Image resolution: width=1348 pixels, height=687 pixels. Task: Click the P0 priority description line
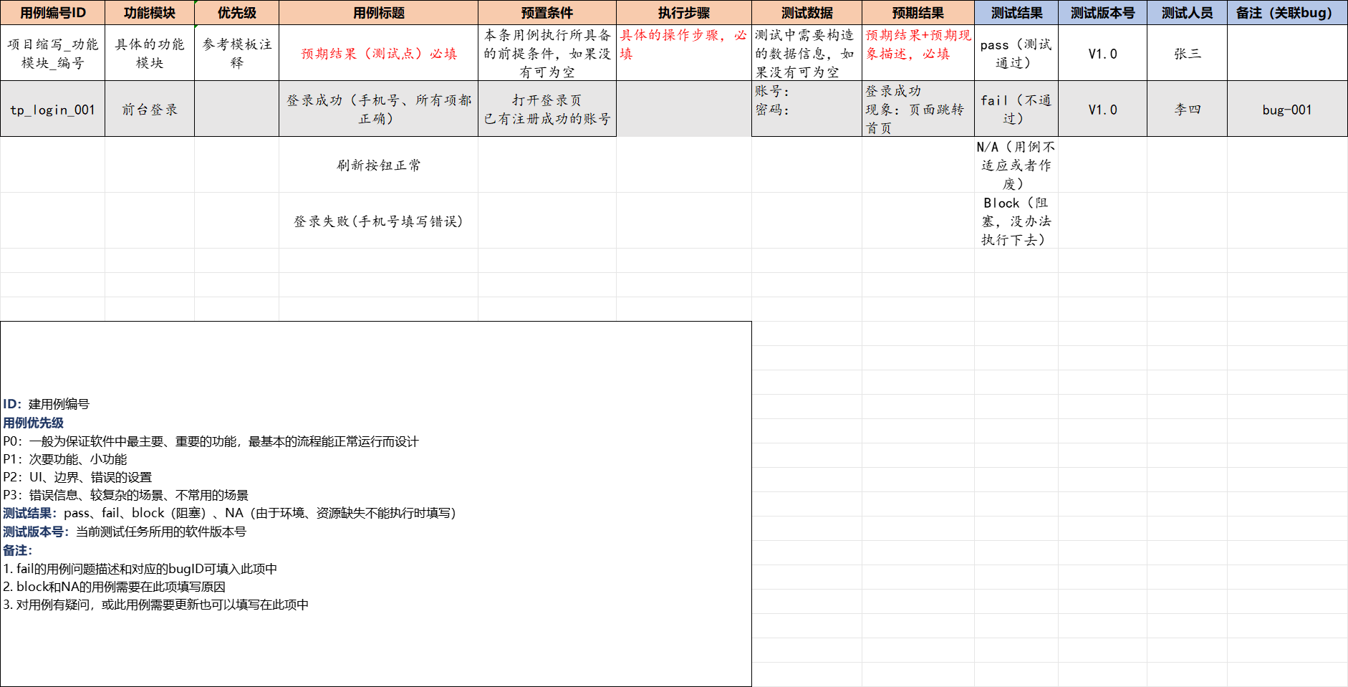pyautogui.click(x=211, y=441)
